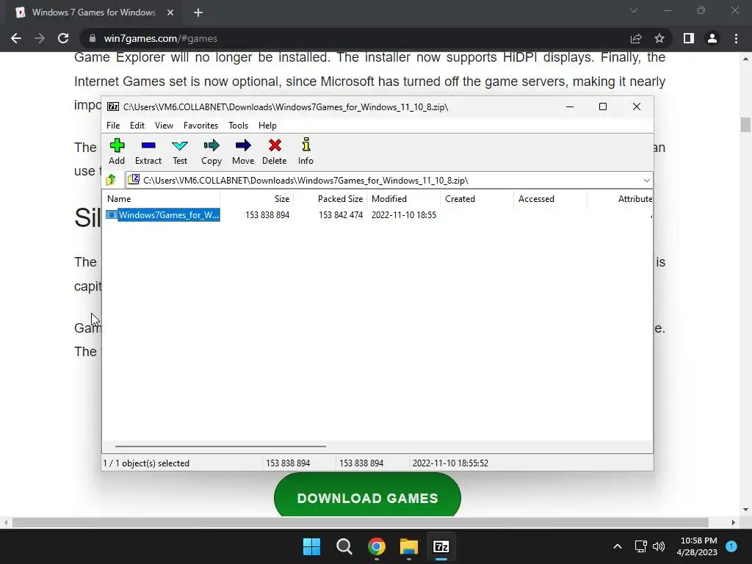Reload the Chrome page

[x=63, y=38]
